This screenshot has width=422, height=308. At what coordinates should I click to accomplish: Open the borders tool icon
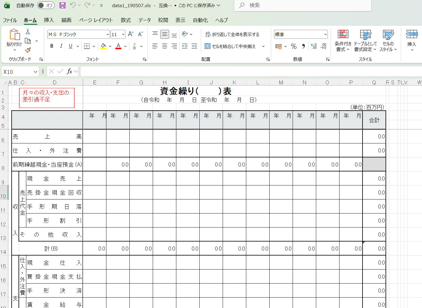click(87, 46)
